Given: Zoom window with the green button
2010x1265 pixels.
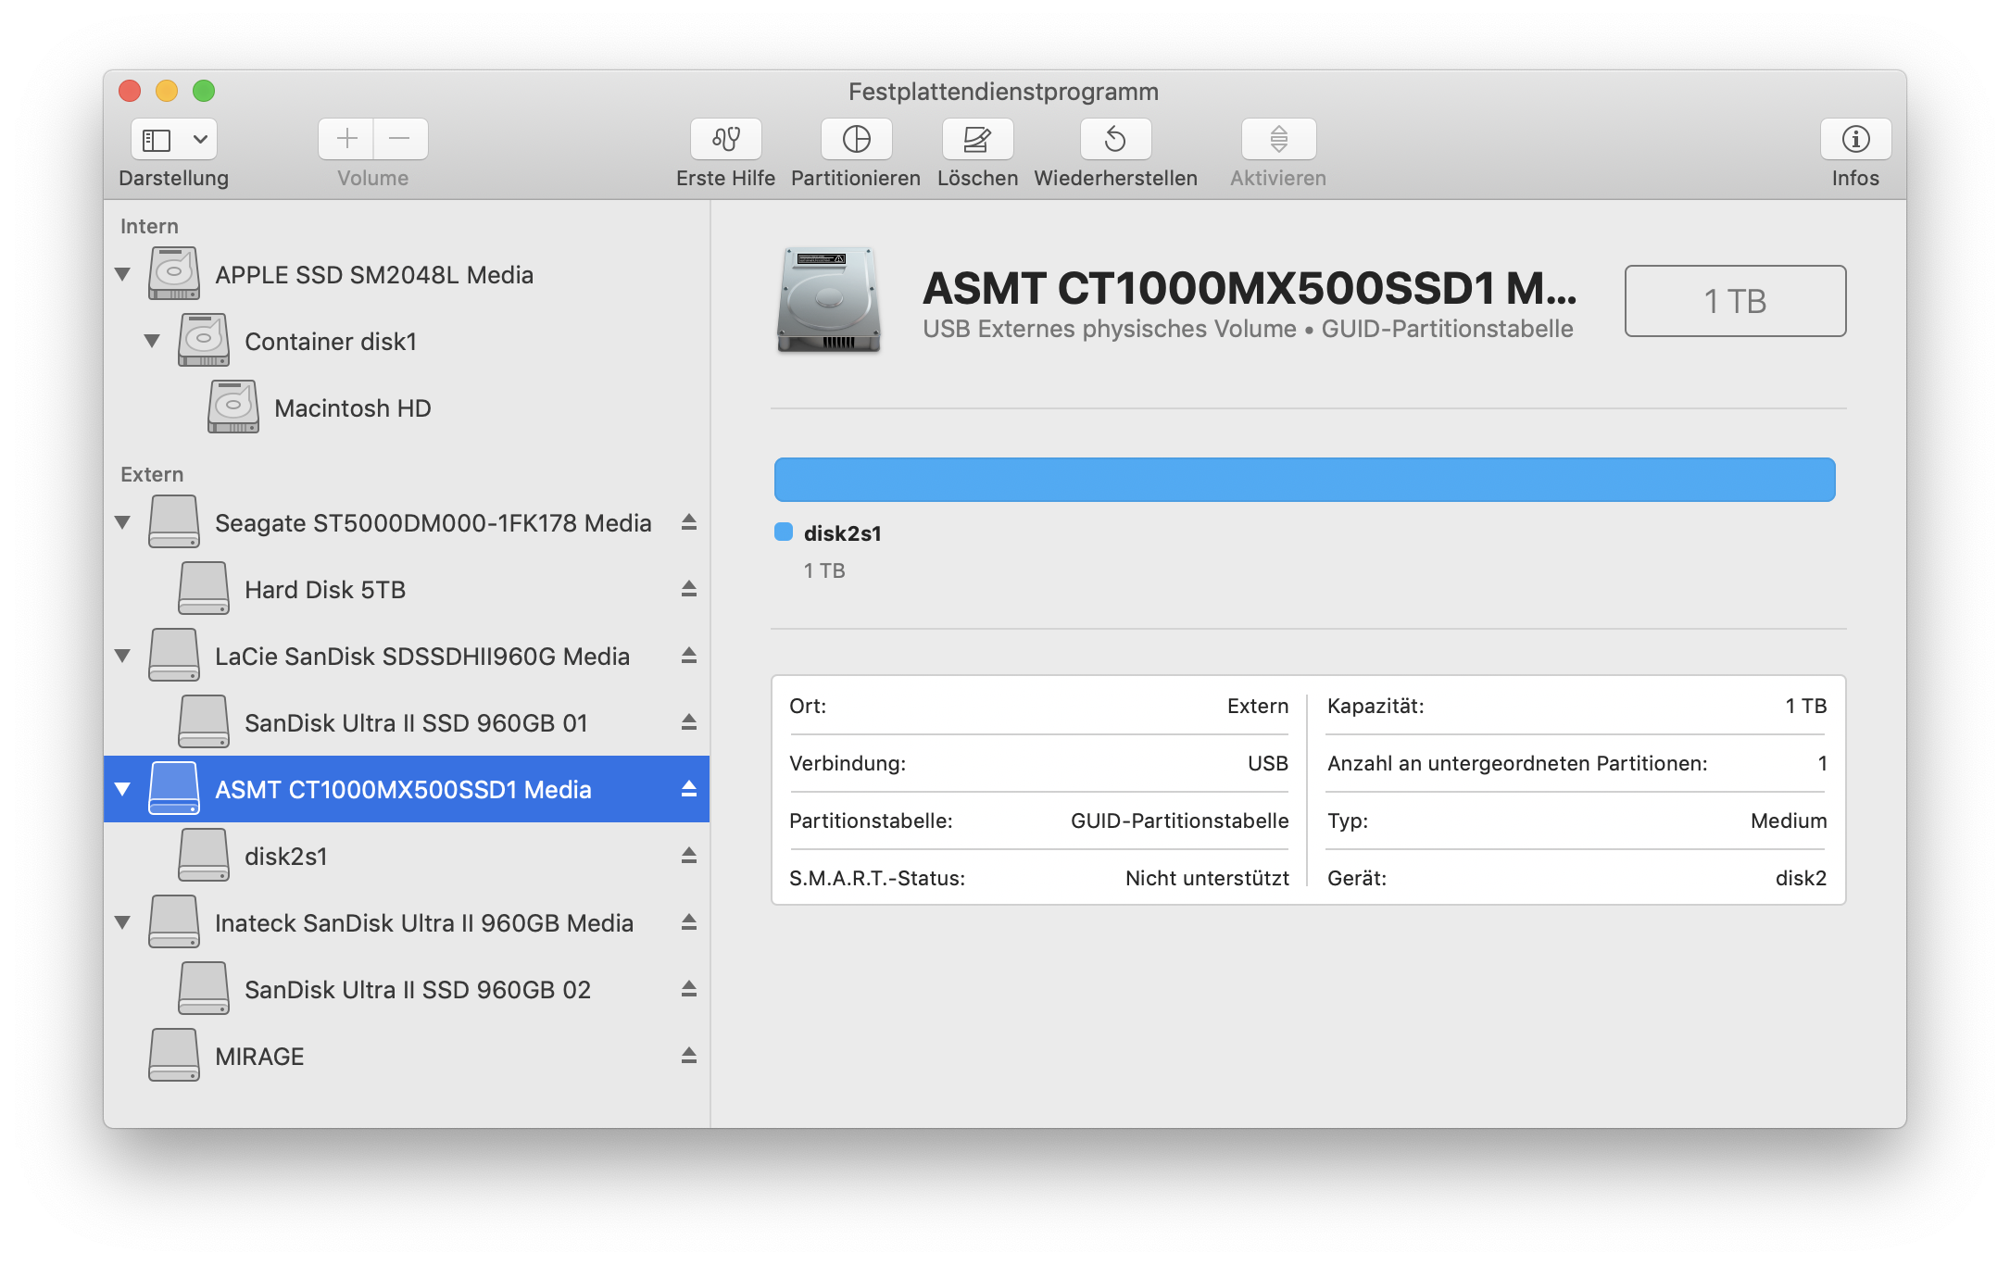Looking at the screenshot, I should 204,91.
